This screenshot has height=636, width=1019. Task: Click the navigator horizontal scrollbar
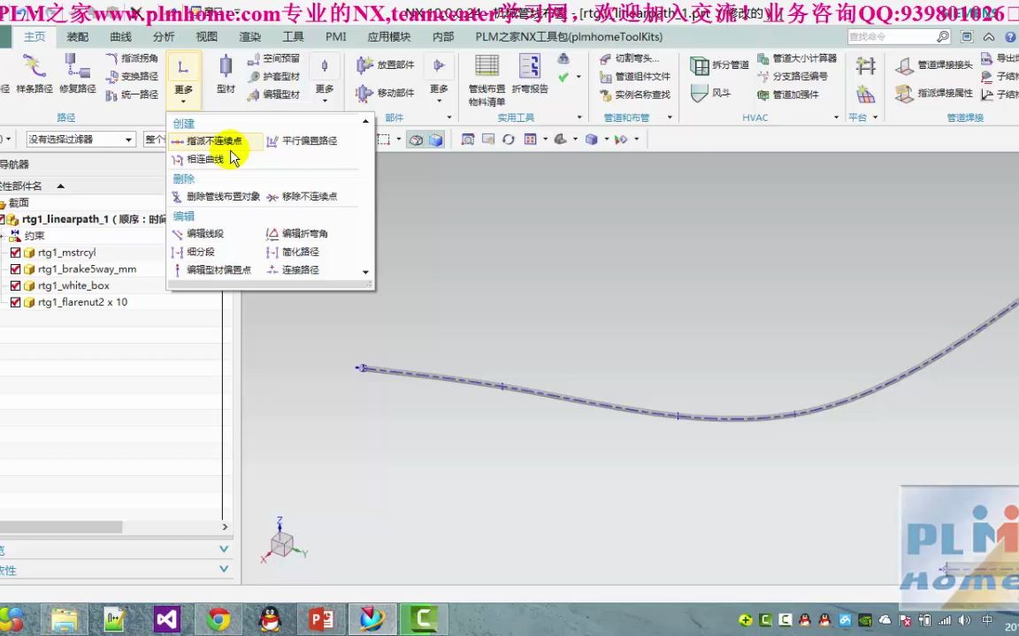click(x=61, y=527)
